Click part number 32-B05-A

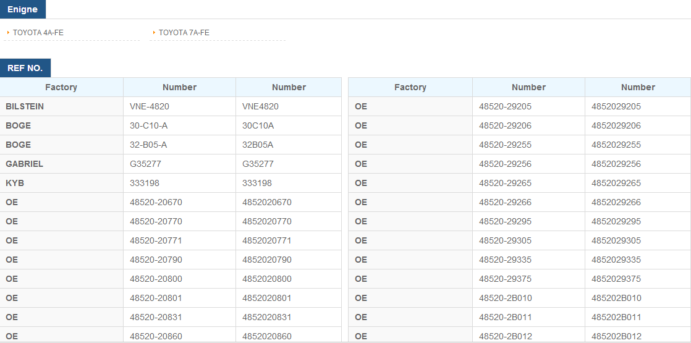click(x=148, y=145)
